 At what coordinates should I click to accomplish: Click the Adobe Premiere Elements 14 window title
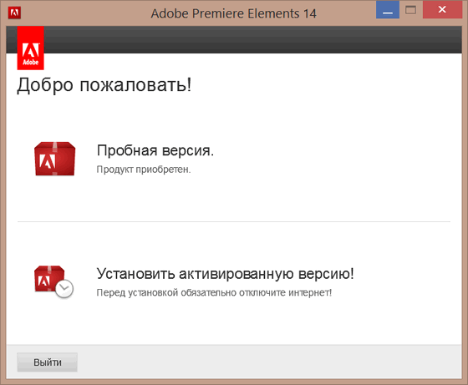click(233, 13)
